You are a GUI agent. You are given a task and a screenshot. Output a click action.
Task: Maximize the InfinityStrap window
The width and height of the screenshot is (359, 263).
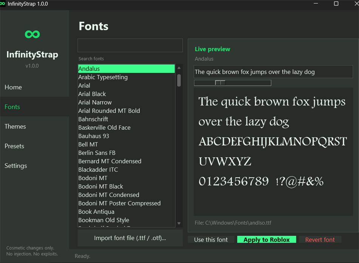[336, 4]
